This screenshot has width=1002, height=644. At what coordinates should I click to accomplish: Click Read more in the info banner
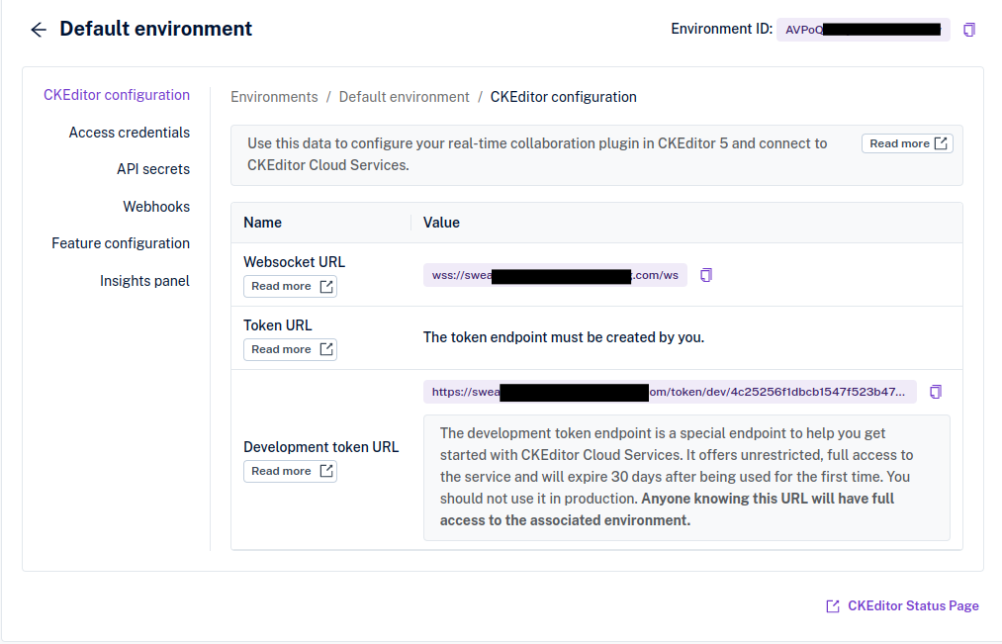click(907, 143)
